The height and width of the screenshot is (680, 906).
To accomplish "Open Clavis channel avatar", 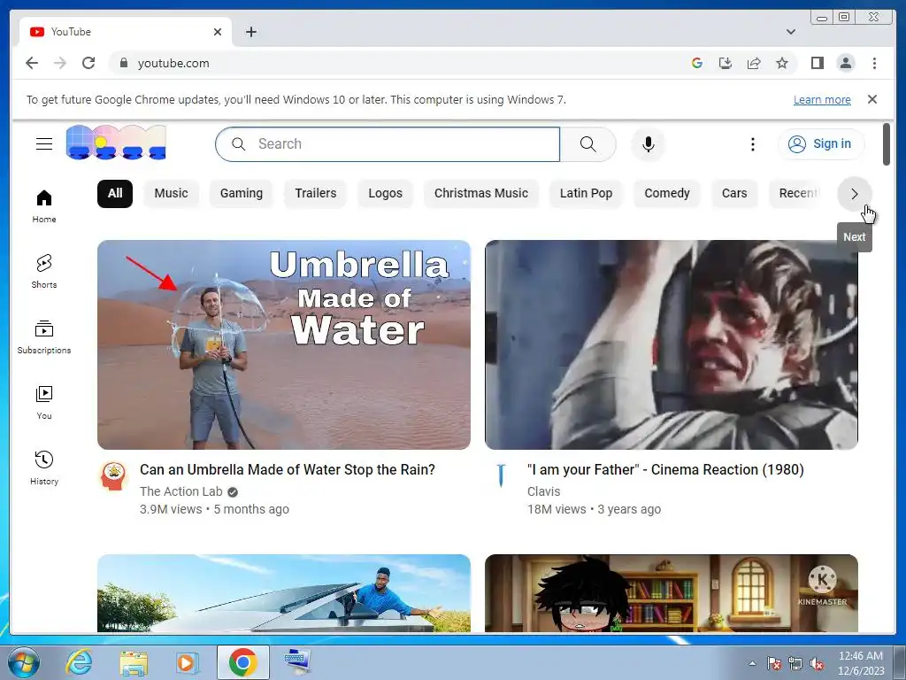I will (501, 476).
